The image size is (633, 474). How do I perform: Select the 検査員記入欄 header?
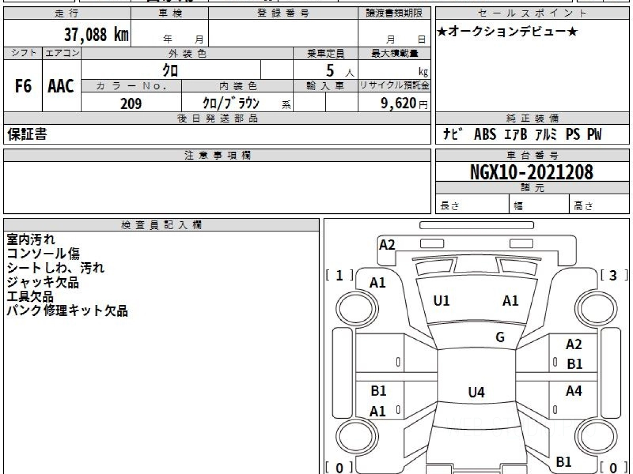161,225
